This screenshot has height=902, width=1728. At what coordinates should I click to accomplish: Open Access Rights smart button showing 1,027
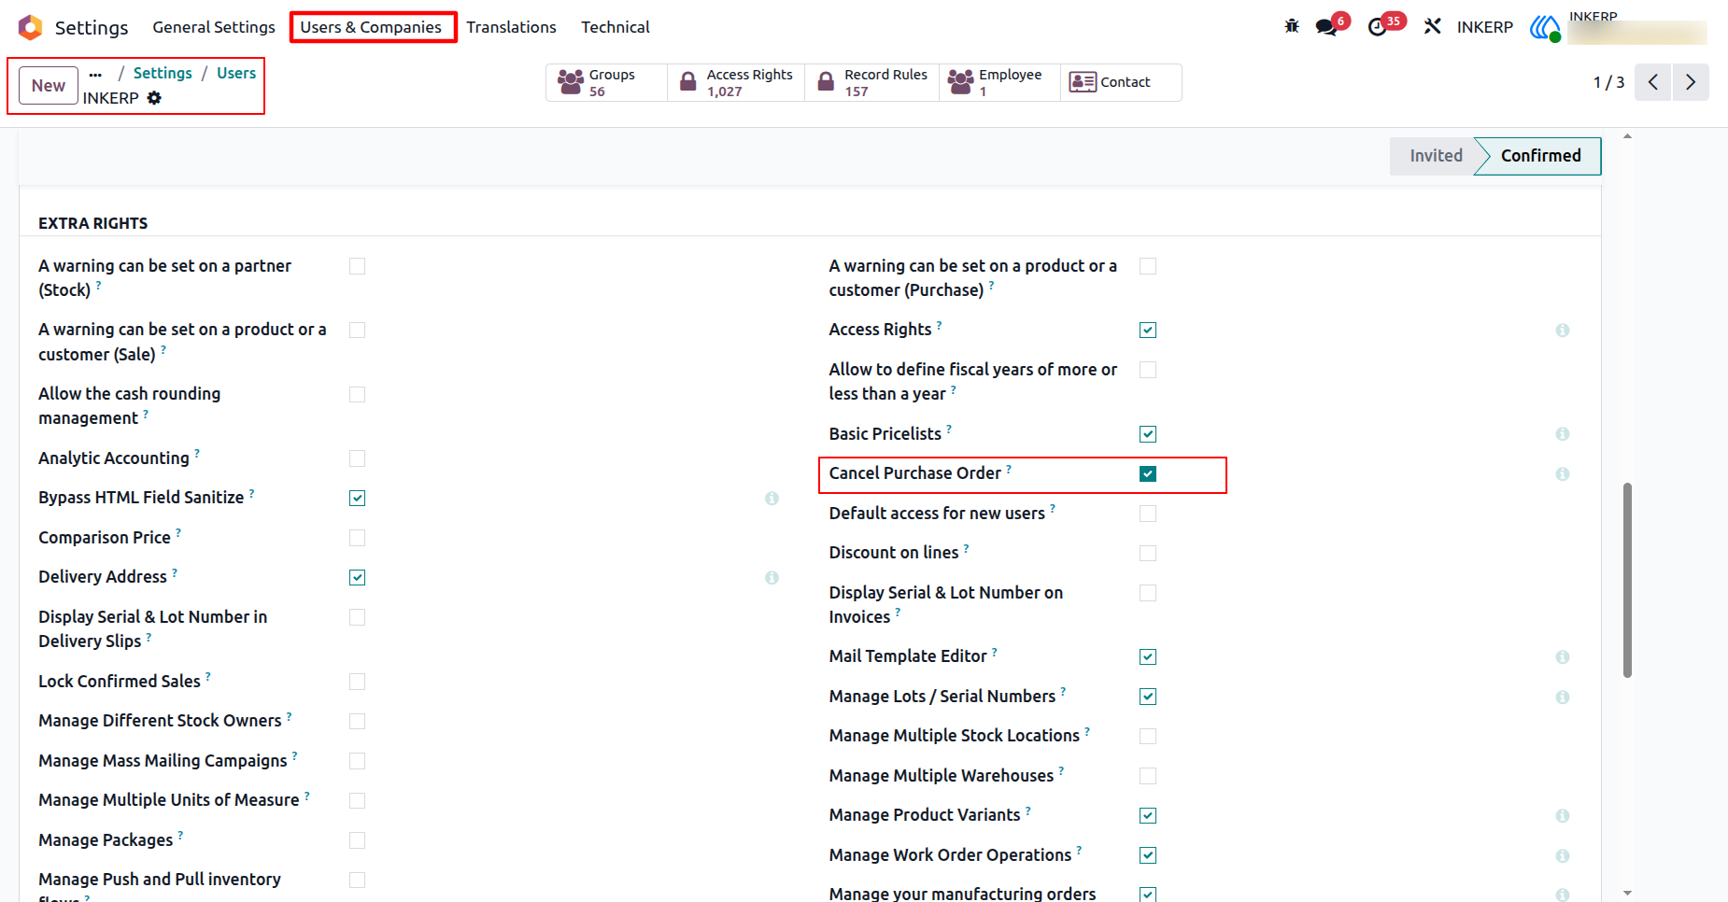click(736, 82)
